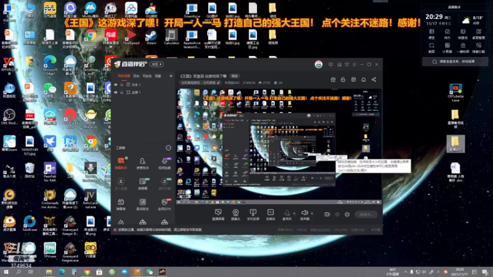
Task: Open File Explorer from the taskbar
Action: [49, 271]
